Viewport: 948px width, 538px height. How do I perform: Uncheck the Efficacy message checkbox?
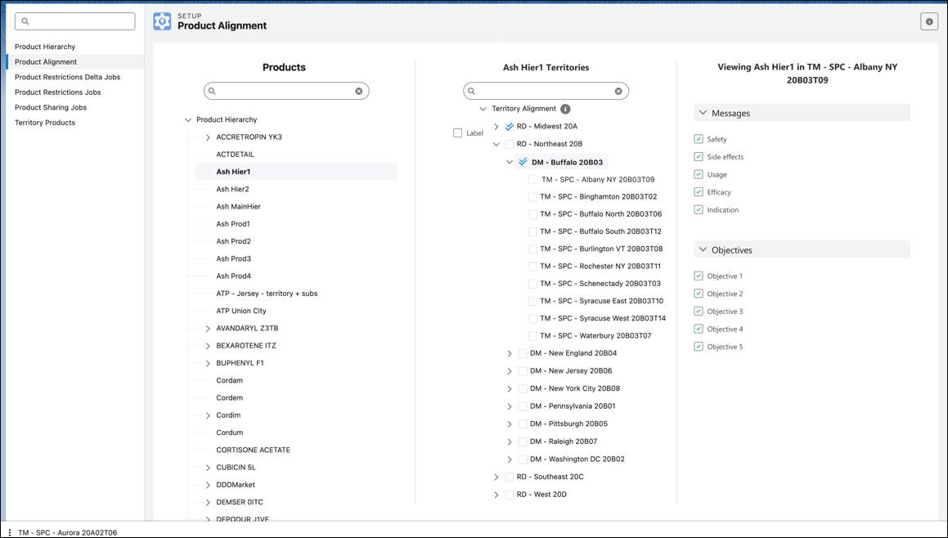tap(699, 192)
